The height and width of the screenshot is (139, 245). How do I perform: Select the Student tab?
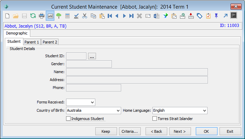pos(14,41)
